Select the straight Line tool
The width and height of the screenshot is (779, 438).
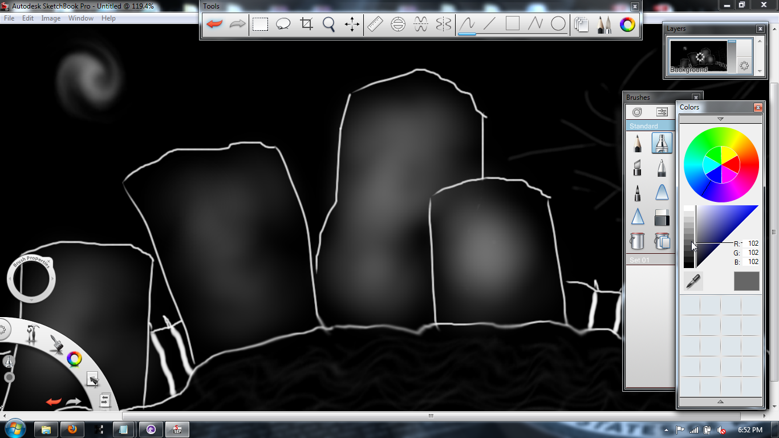click(490, 24)
